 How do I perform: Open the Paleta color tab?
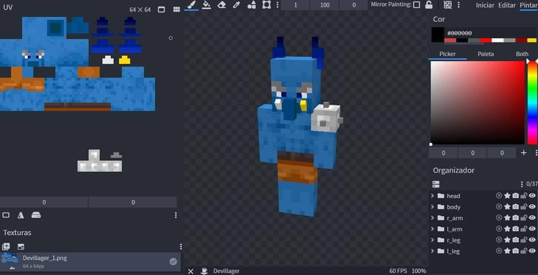pos(486,54)
